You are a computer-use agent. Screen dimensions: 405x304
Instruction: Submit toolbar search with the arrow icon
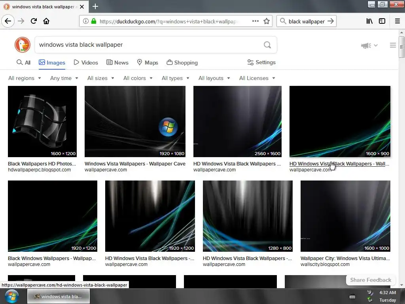point(331,21)
